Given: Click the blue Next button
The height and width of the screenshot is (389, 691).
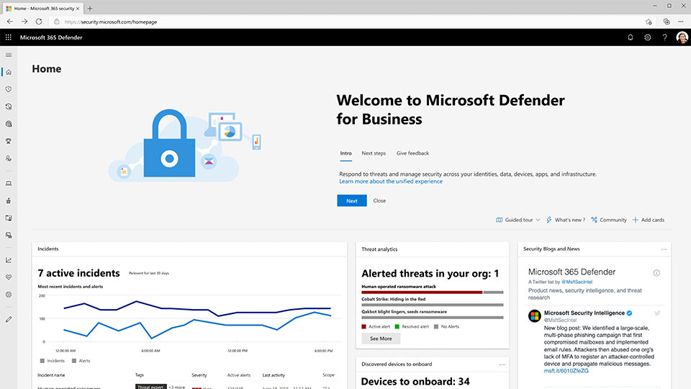Looking at the screenshot, I should click(352, 201).
